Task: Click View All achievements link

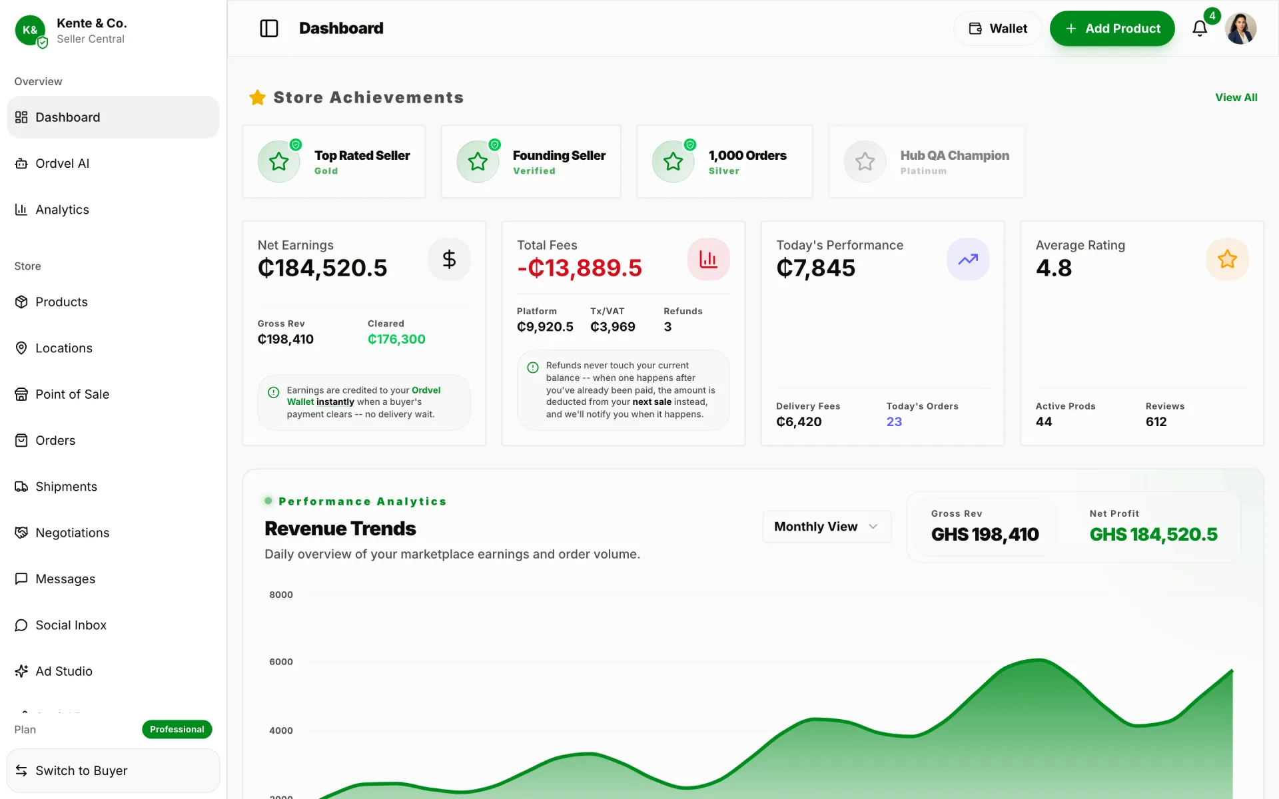Action: coord(1236,98)
